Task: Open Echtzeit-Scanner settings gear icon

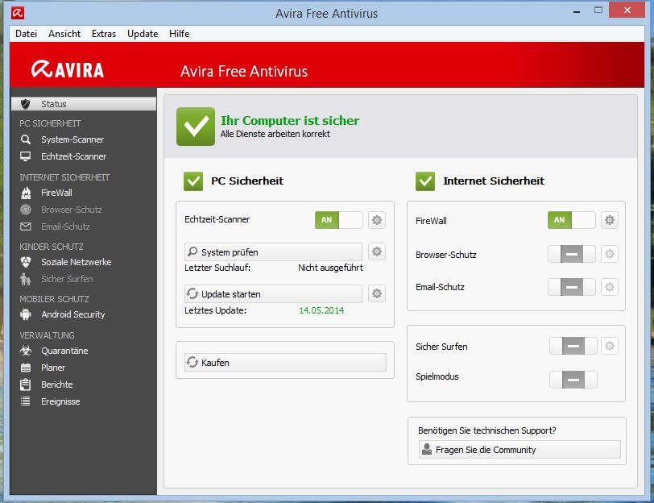Action: pos(377,220)
